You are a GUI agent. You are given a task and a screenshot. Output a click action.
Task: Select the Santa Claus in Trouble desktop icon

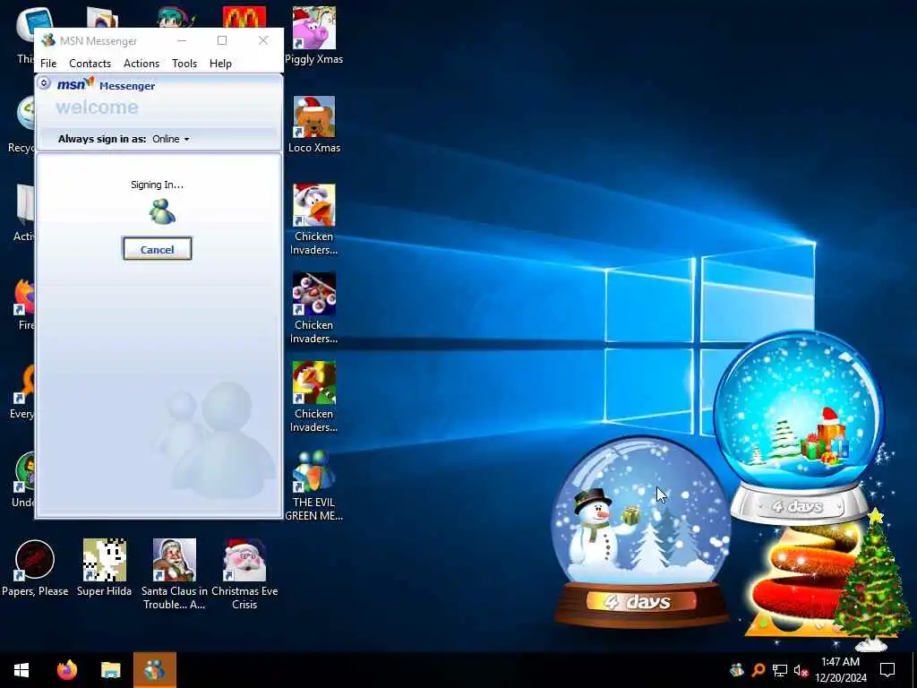[175, 574]
